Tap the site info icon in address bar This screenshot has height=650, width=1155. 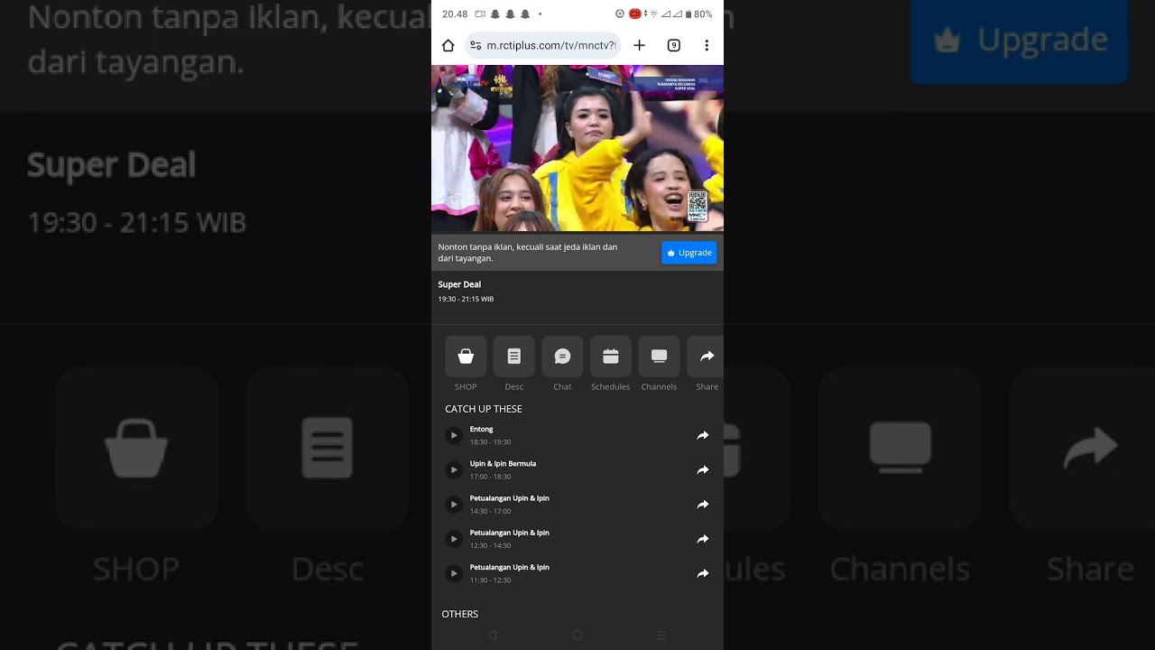pyautogui.click(x=476, y=45)
